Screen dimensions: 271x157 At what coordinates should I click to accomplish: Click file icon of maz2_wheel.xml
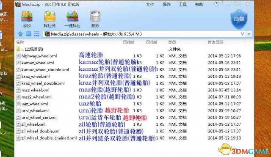pos(18,97)
